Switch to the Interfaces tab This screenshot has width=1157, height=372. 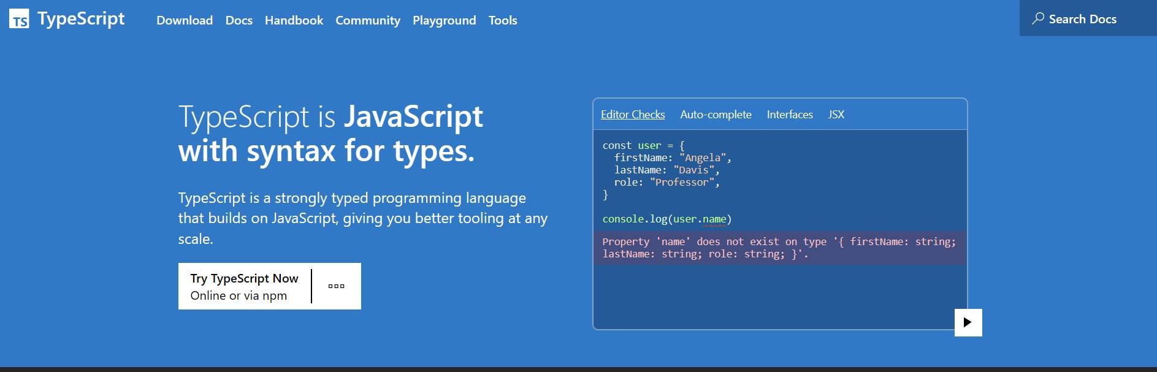[x=790, y=115]
